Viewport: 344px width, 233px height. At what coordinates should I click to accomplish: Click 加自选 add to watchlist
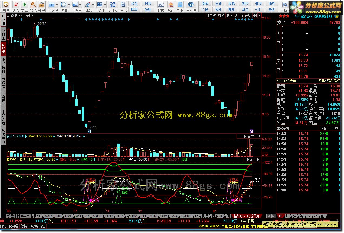211,16
